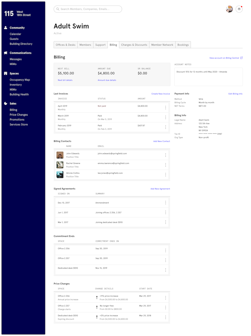251x336 pixels.
Task: Click the $607.87 invoice amount
Action: pyautogui.click(x=141, y=126)
